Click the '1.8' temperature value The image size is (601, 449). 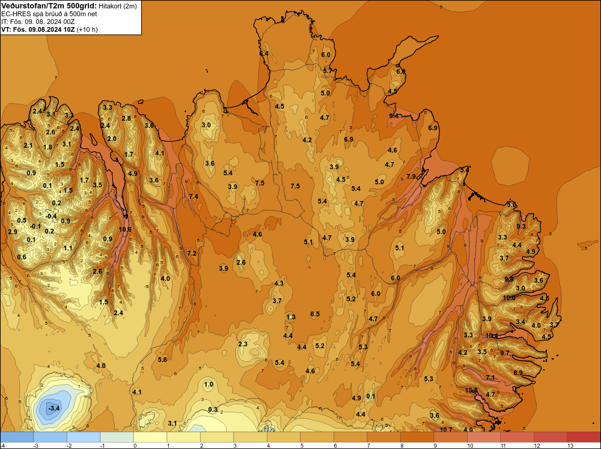(47, 148)
